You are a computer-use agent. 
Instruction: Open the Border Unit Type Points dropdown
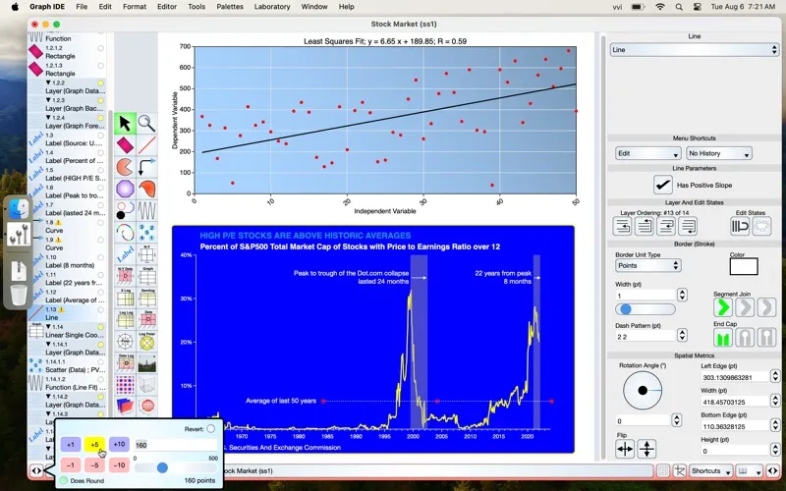[x=647, y=265]
